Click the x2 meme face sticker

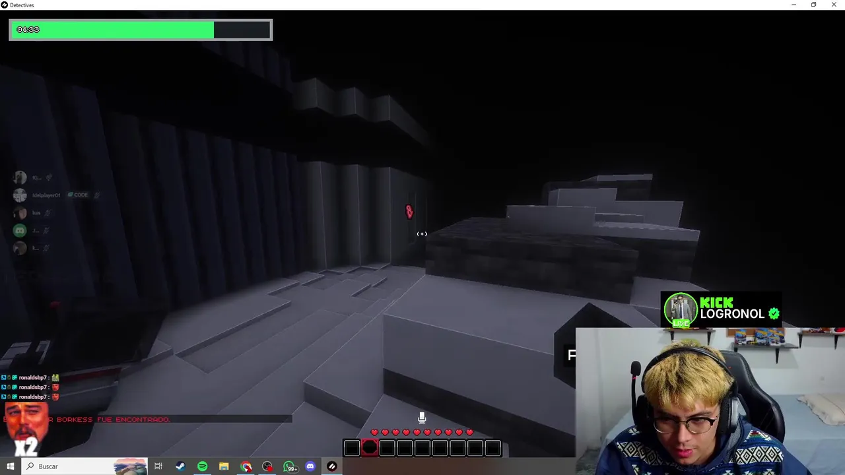tap(25, 430)
